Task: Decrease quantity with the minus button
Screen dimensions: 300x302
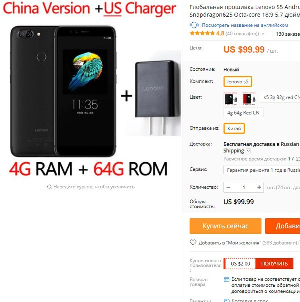Action: (x=228, y=187)
